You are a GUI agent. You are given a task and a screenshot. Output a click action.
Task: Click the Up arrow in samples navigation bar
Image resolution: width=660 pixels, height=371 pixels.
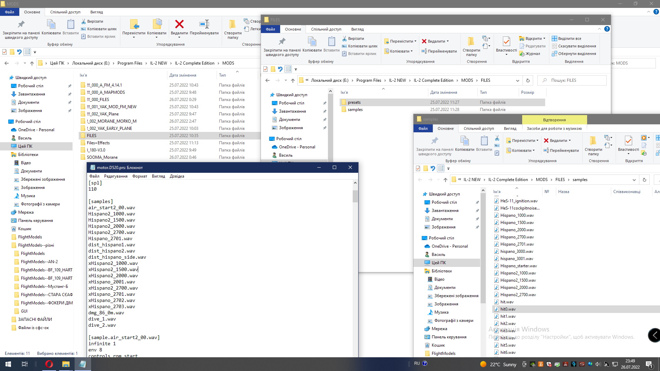tap(445, 180)
